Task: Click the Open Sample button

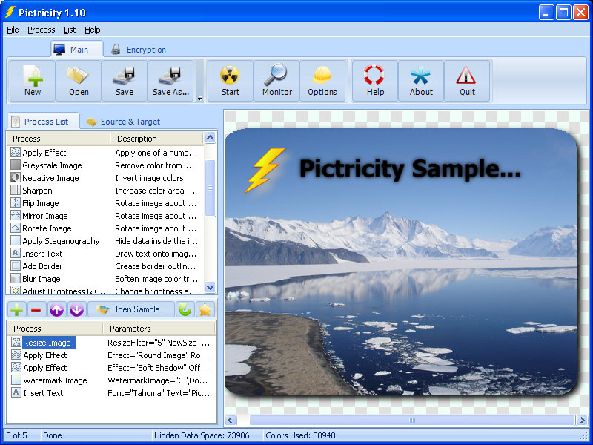Action: click(x=131, y=309)
